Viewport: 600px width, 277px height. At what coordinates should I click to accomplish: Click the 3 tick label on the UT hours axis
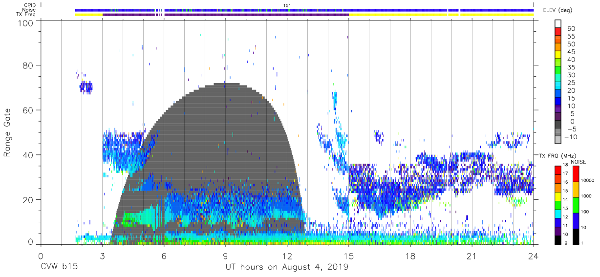102,256
